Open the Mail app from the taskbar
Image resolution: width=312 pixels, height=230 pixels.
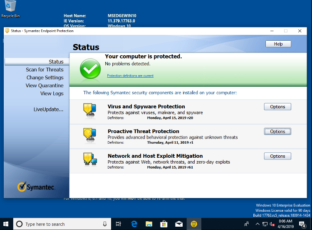click(179, 224)
